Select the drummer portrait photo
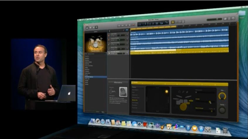This screenshot has width=248, height=139. coord(123,92)
